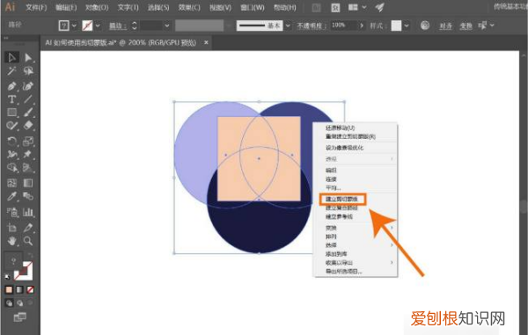Open 效果(C) menu
Viewport: 528px width, 335px height.
(x=189, y=7)
